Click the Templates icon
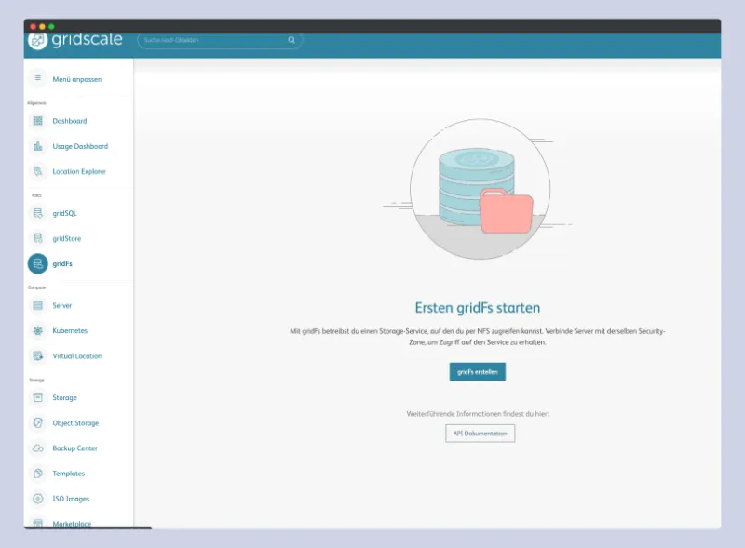The image size is (745, 548). pos(38,474)
